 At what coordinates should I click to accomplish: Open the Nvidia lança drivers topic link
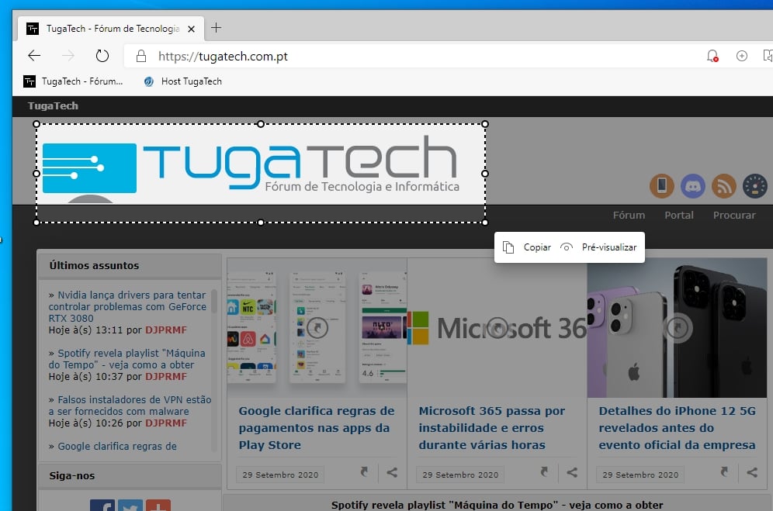tap(127, 306)
